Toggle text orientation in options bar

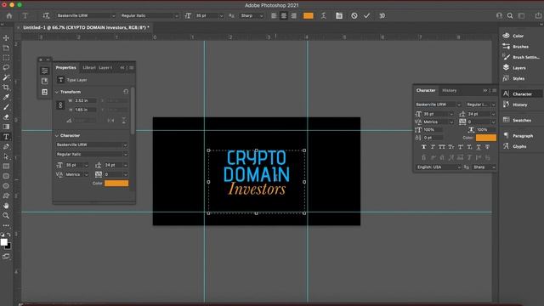coord(46,15)
